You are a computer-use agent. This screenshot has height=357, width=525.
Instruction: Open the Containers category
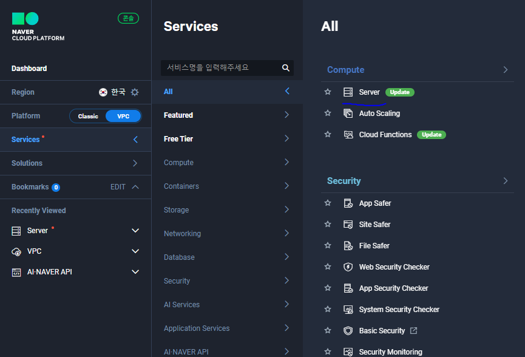227,186
